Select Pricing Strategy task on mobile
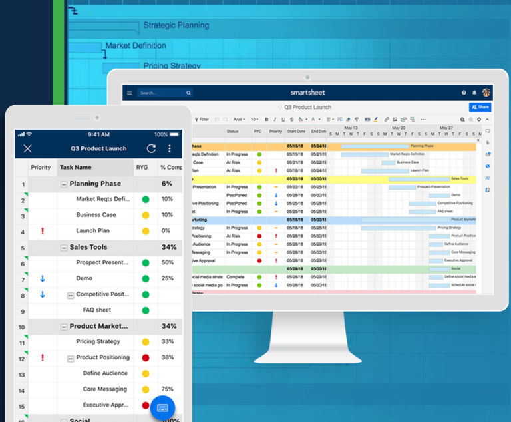 [98, 341]
